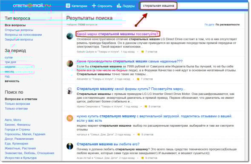251x164 pixels.
Task: Open category Города и Страны
Action: tap(17, 129)
